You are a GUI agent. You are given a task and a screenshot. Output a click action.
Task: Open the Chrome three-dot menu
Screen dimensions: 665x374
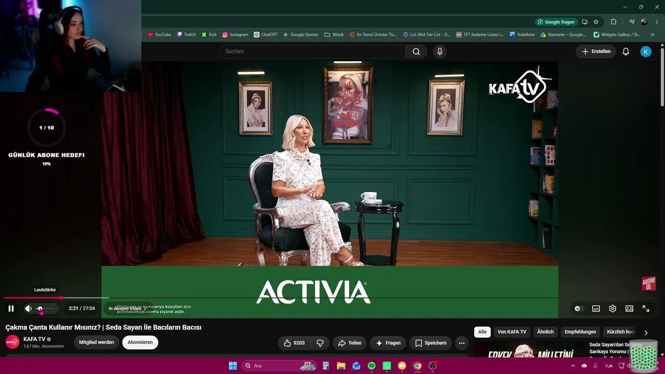[x=658, y=22]
